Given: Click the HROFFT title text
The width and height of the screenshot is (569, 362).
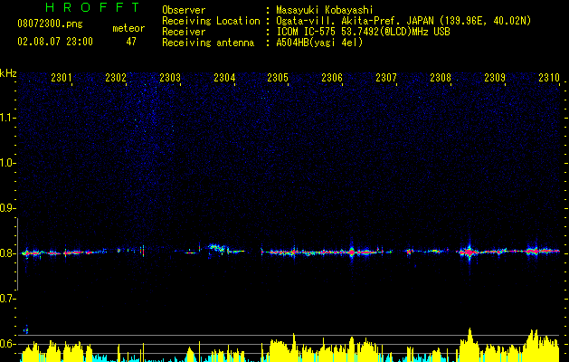Looking at the screenshot, I should [x=92, y=7].
